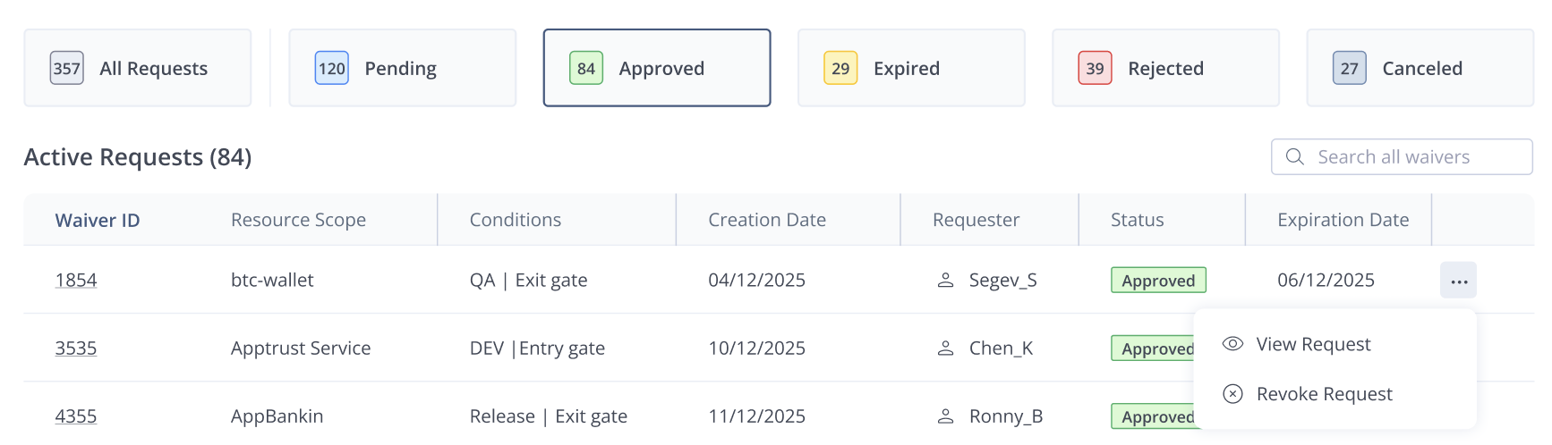Screen dimensions: 1552x445
Task: Sort by the Waiver ID column header
Action: point(98,220)
